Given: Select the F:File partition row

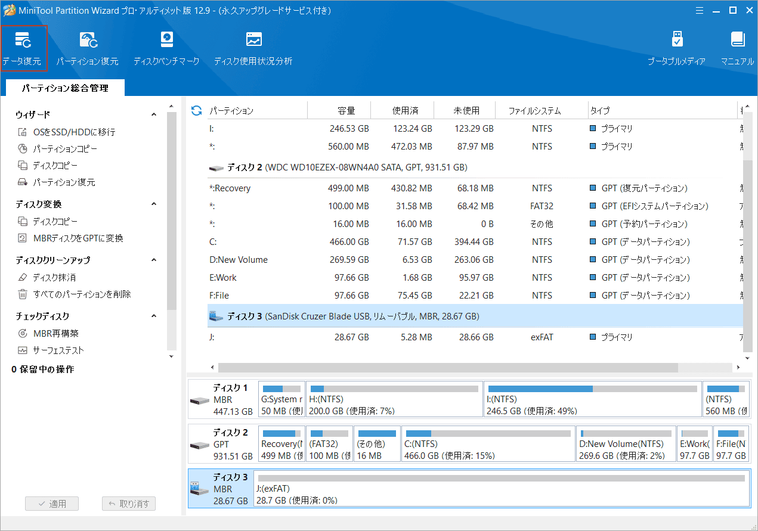Looking at the screenshot, I should point(475,296).
